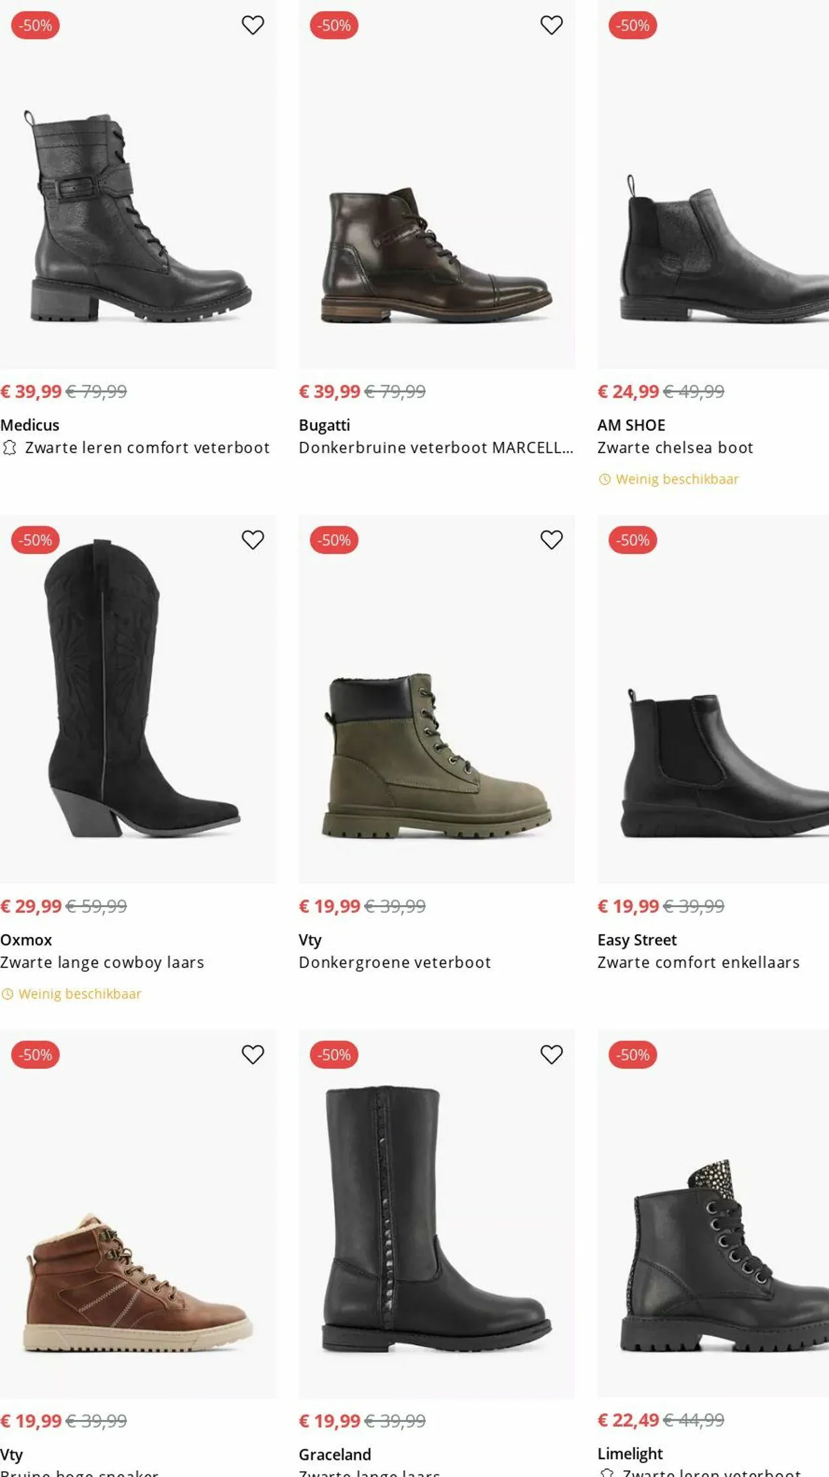Click leather icon beside Zwarte leren comfort veterboot
The image size is (829, 1477).
[x=9, y=448]
